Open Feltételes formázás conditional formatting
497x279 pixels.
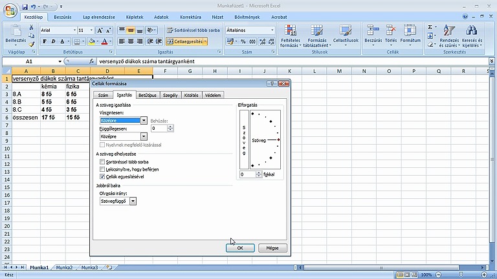[x=290, y=36]
